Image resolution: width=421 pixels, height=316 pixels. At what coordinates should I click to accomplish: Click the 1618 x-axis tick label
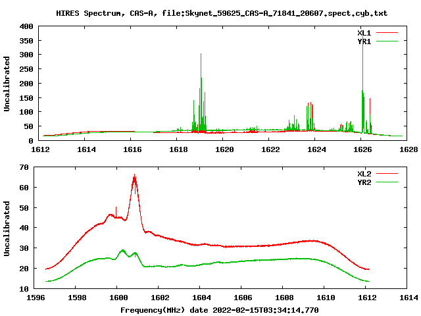(x=178, y=149)
